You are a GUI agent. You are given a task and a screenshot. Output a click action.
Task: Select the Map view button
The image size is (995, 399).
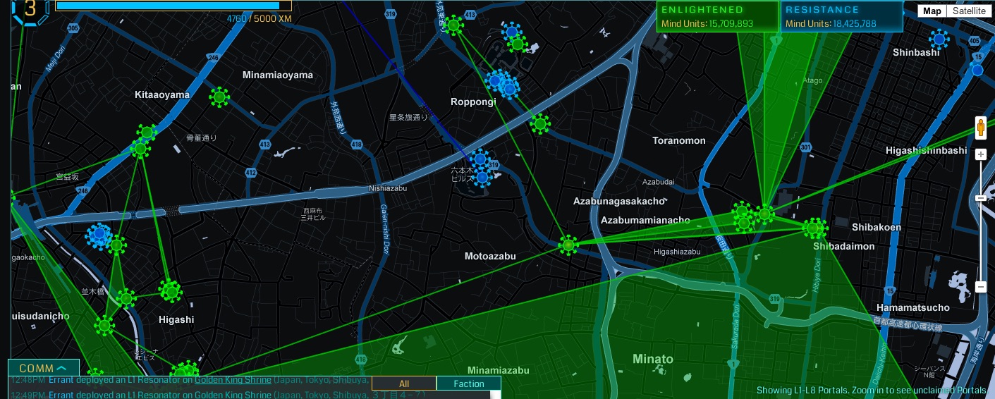(x=932, y=11)
